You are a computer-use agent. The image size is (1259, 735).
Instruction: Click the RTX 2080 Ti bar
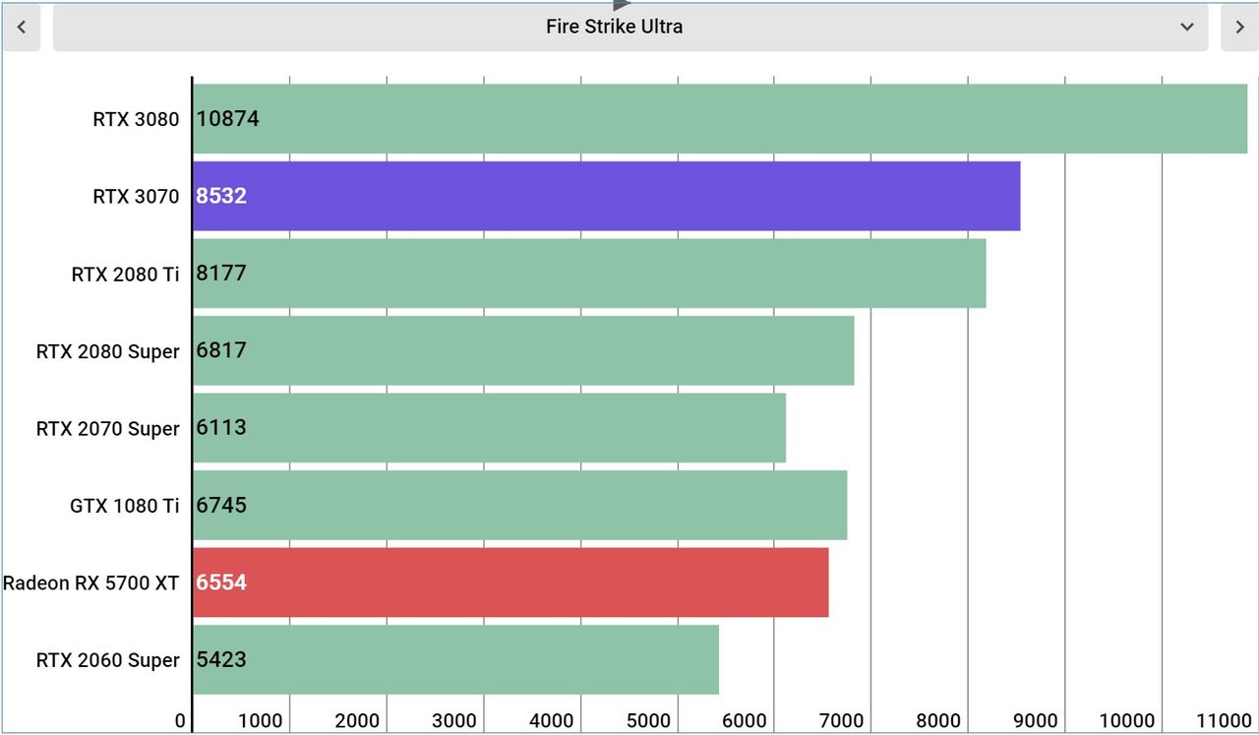pyautogui.click(x=589, y=274)
